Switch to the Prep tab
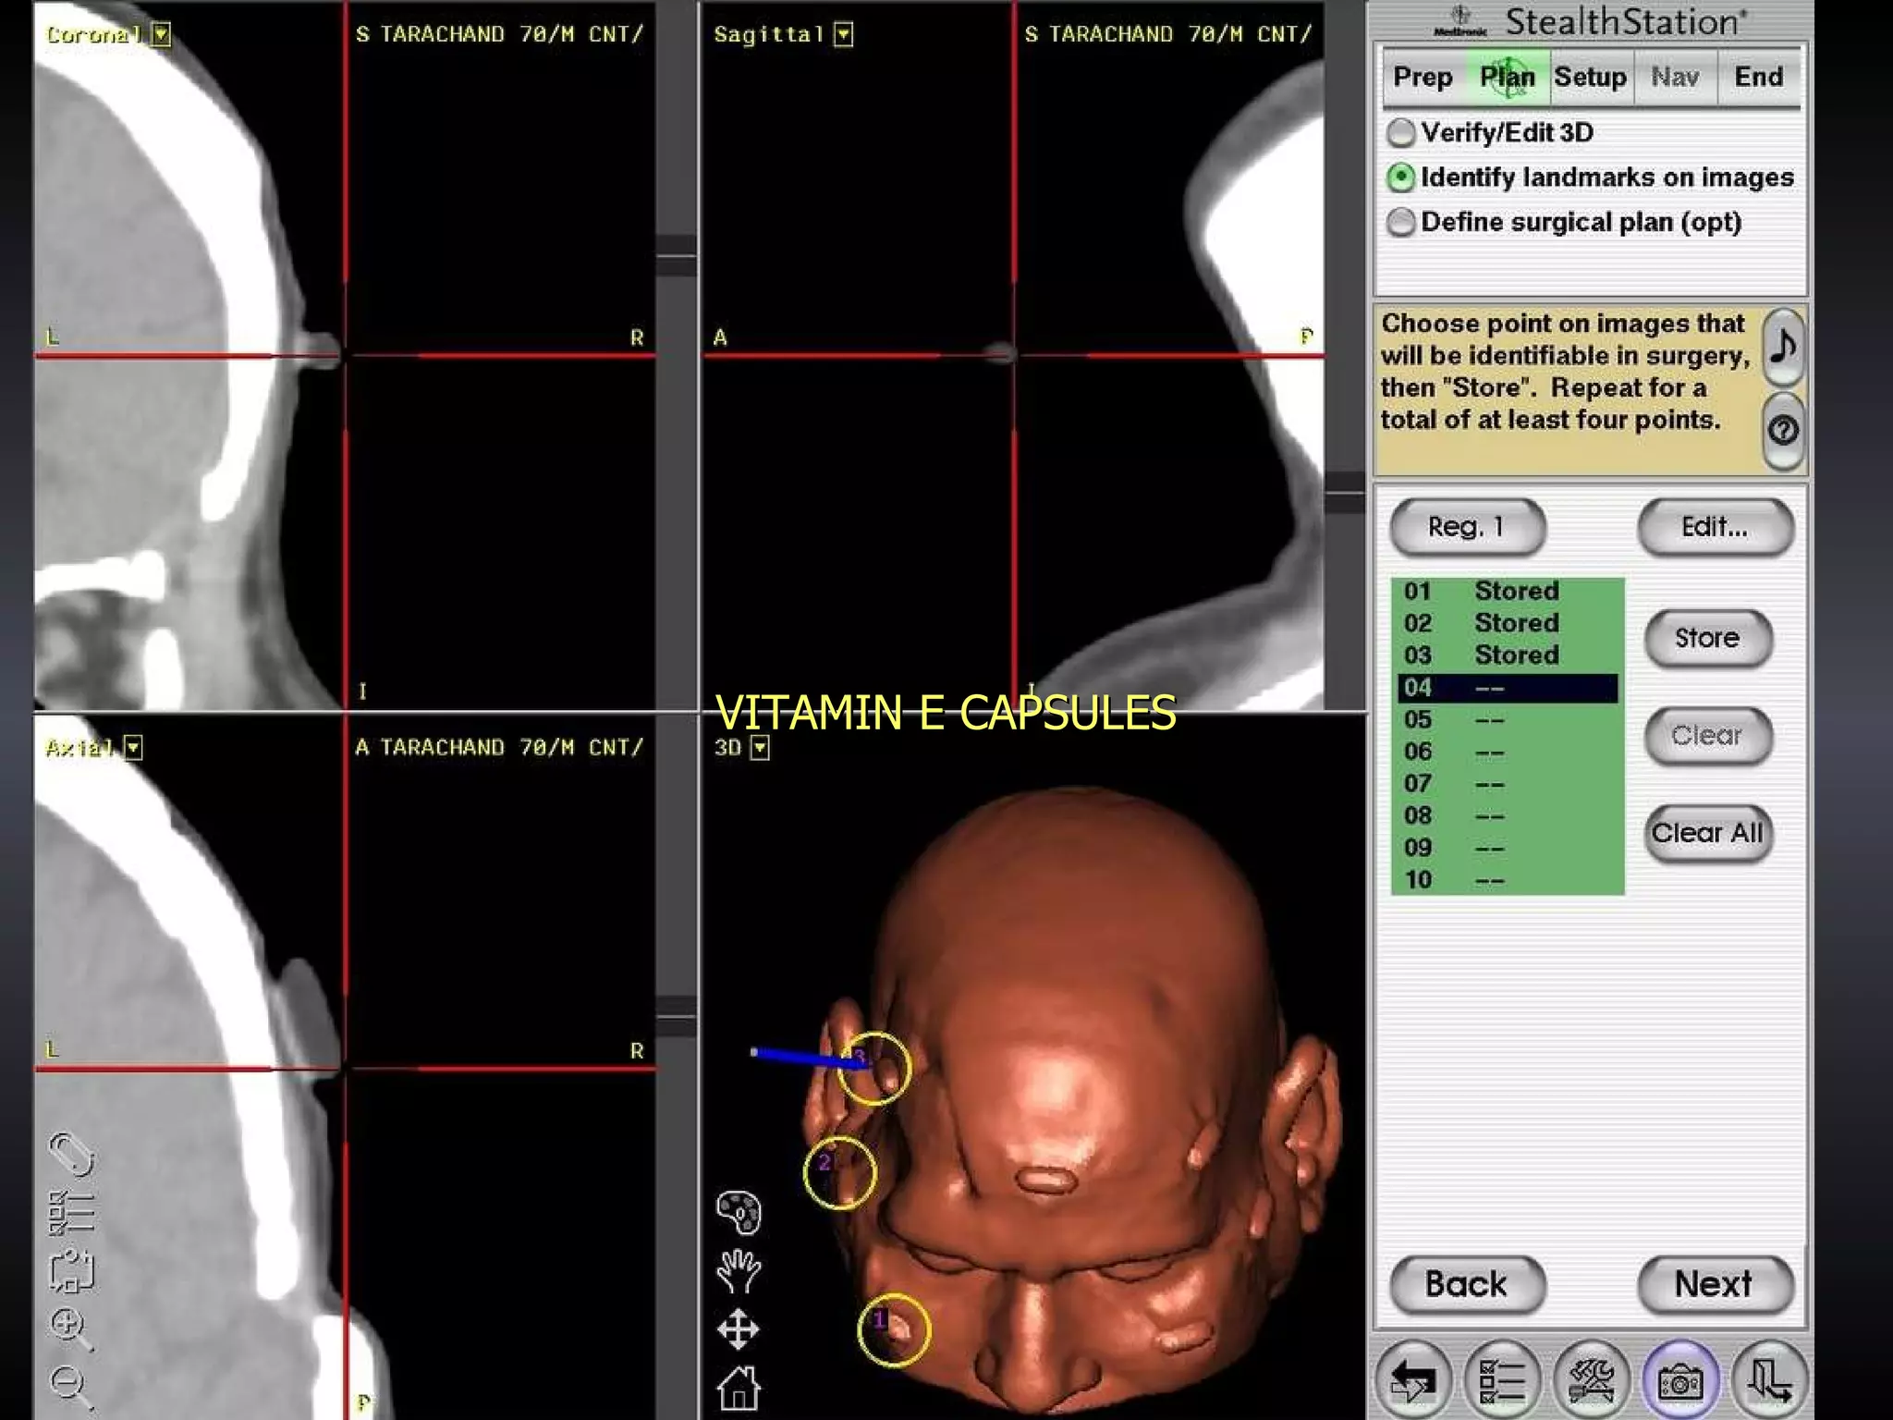The height and width of the screenshot is (1420, 1893). (1423, 77)
